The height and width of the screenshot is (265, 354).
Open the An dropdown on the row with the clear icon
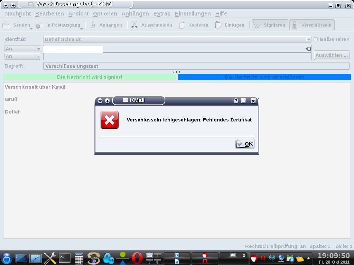[22, 49]
